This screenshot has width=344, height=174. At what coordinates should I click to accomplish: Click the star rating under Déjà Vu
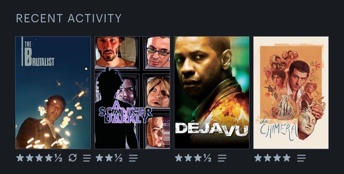[x=193, y=158]
